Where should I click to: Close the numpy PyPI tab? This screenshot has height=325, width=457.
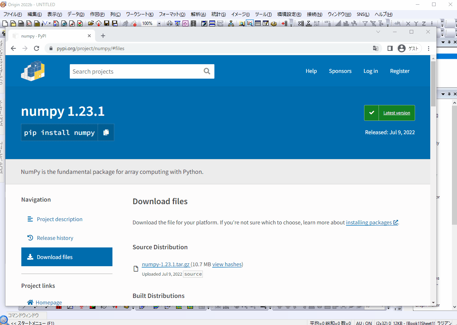[x=90, y=36]
